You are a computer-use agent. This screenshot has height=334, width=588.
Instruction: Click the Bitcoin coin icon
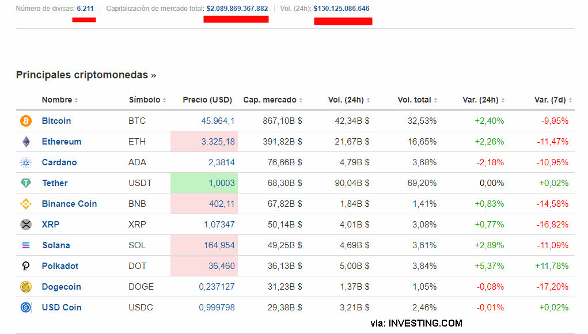26,121
